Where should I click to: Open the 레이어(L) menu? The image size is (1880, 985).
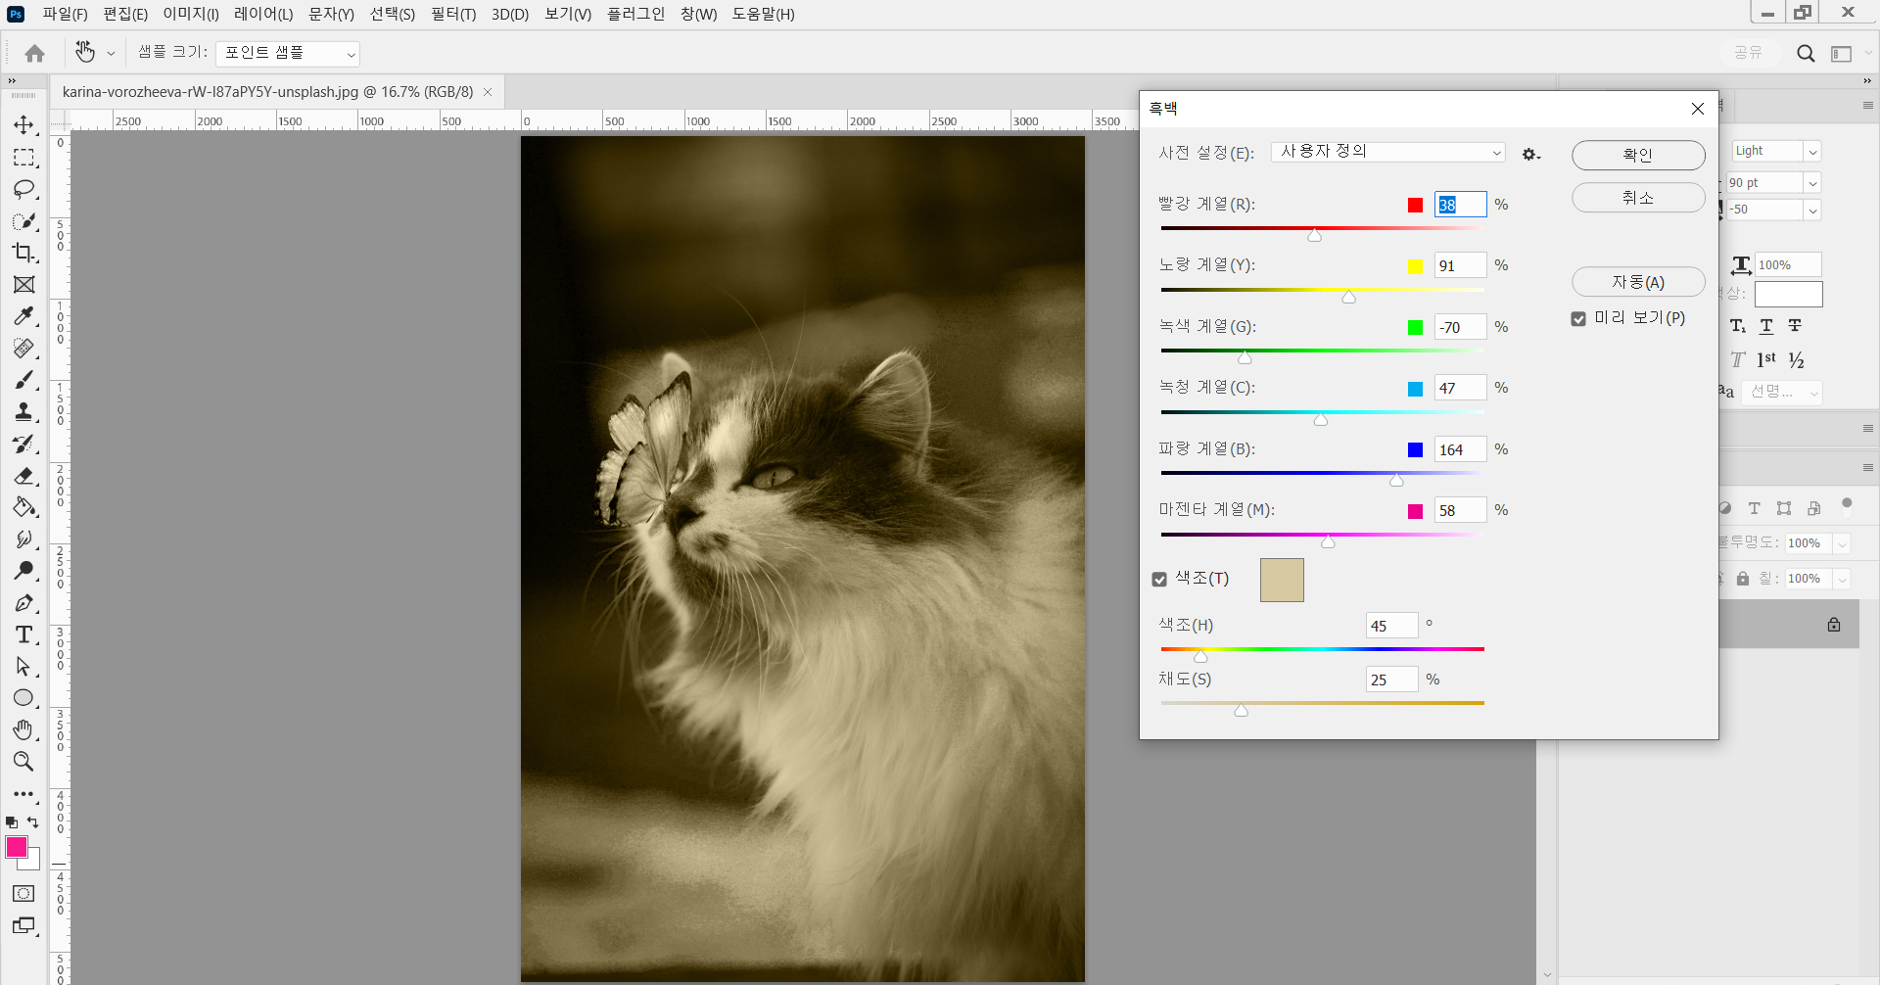pyautogui.click(x=263, y=14)
